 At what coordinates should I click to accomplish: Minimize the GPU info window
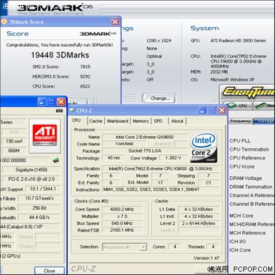pos(42,102)
